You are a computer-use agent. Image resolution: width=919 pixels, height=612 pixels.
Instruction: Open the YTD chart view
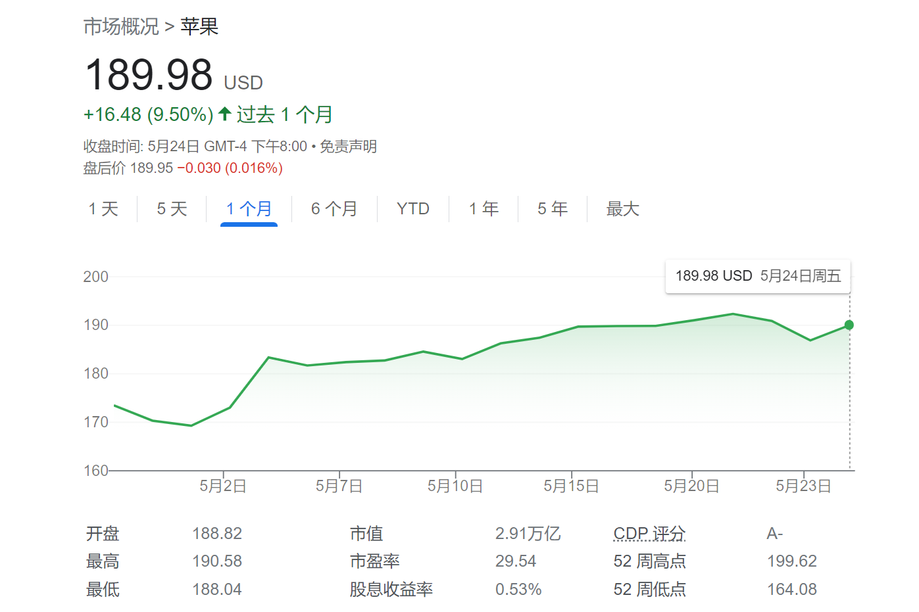[413, 208]
